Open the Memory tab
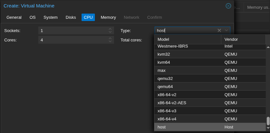Screen dimensions: 270x133 [108, 17]
